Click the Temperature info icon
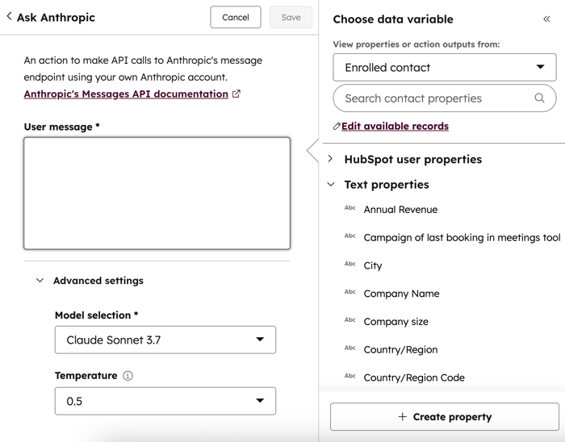The image size is (565, 442). click(128, 376)
